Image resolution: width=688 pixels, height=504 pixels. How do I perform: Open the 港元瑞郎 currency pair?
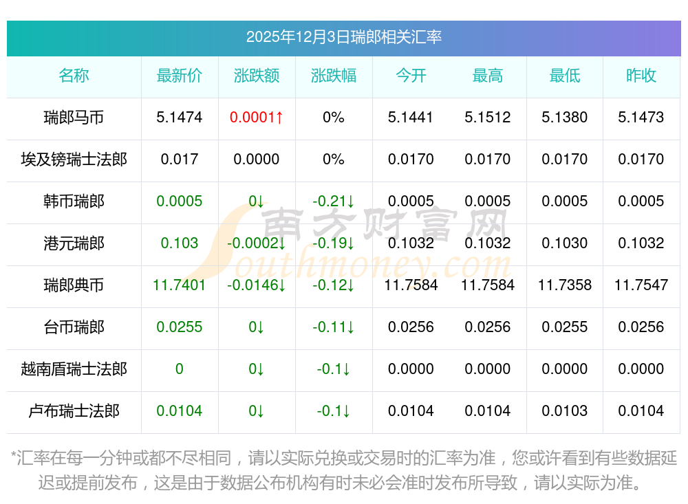(x=74, y=243)
